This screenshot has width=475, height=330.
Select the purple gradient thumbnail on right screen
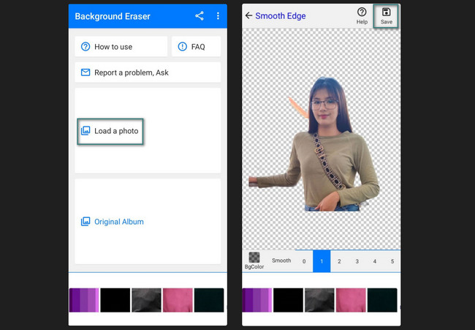click(x=257, y=300)
